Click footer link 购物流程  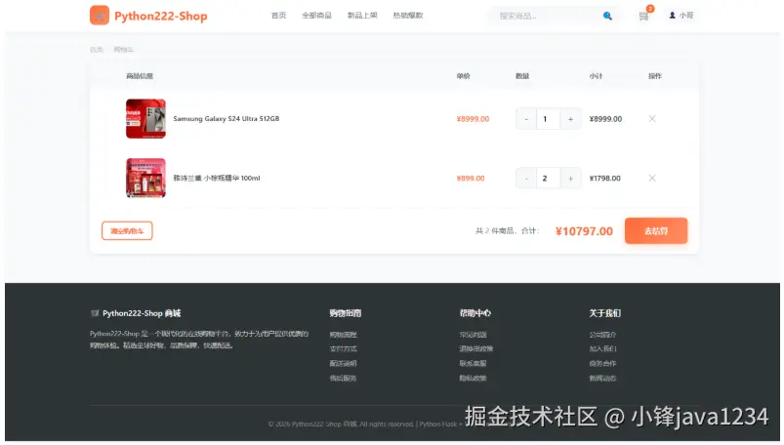343,335
